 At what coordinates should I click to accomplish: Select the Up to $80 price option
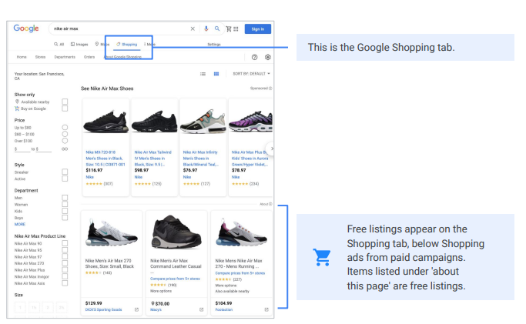(65, 127)
